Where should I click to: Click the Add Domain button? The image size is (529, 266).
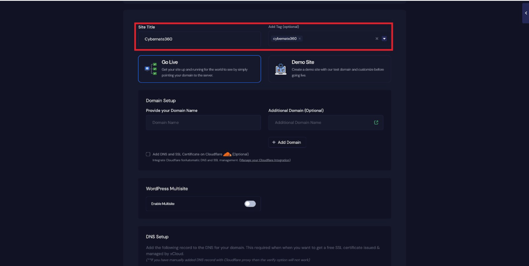287,142
